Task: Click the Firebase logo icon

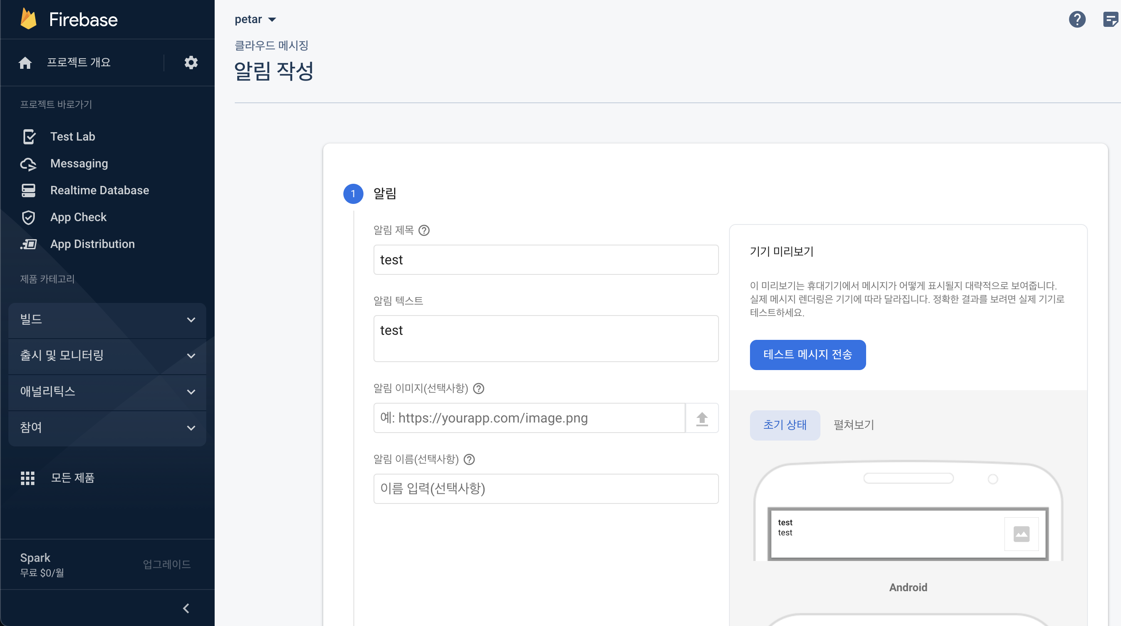Action: coord(29,19)
